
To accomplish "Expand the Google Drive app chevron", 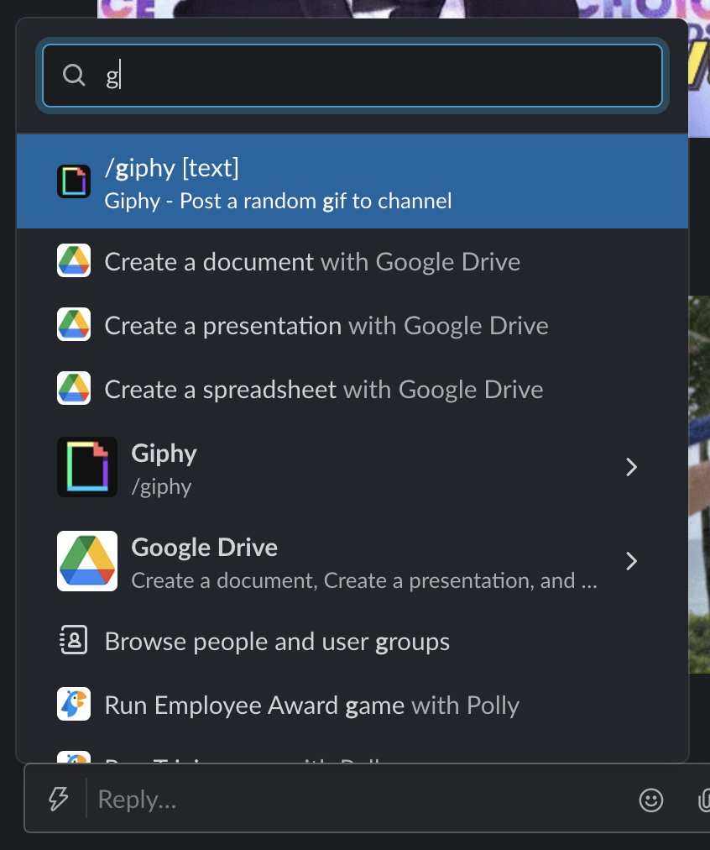I will [x=631, y=562].
